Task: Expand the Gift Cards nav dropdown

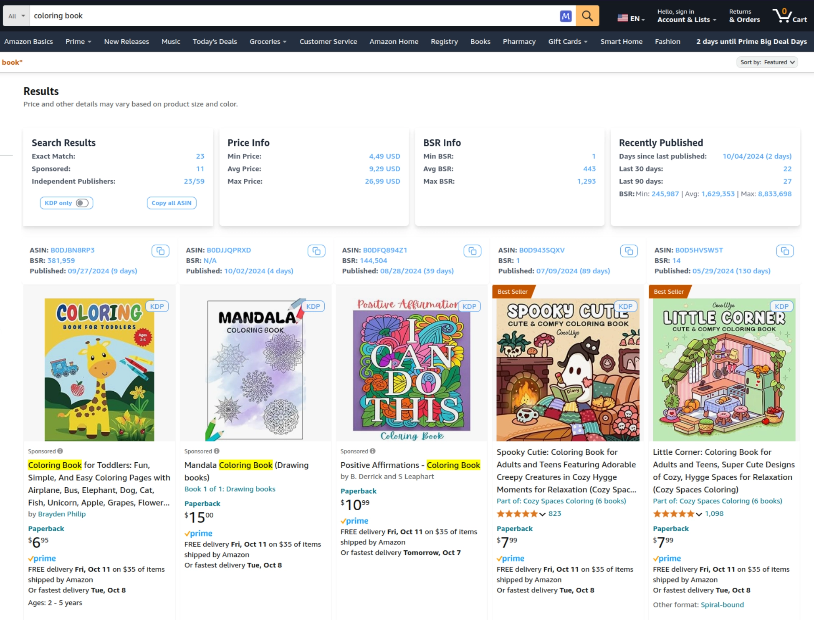Action: tap(568, 41)
